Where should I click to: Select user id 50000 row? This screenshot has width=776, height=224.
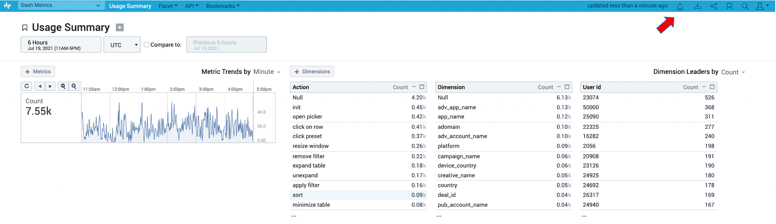point(649,108)
